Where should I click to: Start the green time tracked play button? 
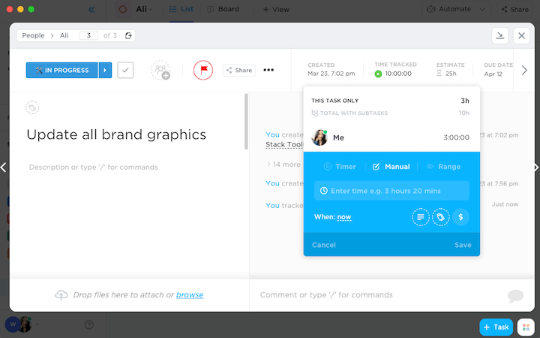click(x=378, y=74)
